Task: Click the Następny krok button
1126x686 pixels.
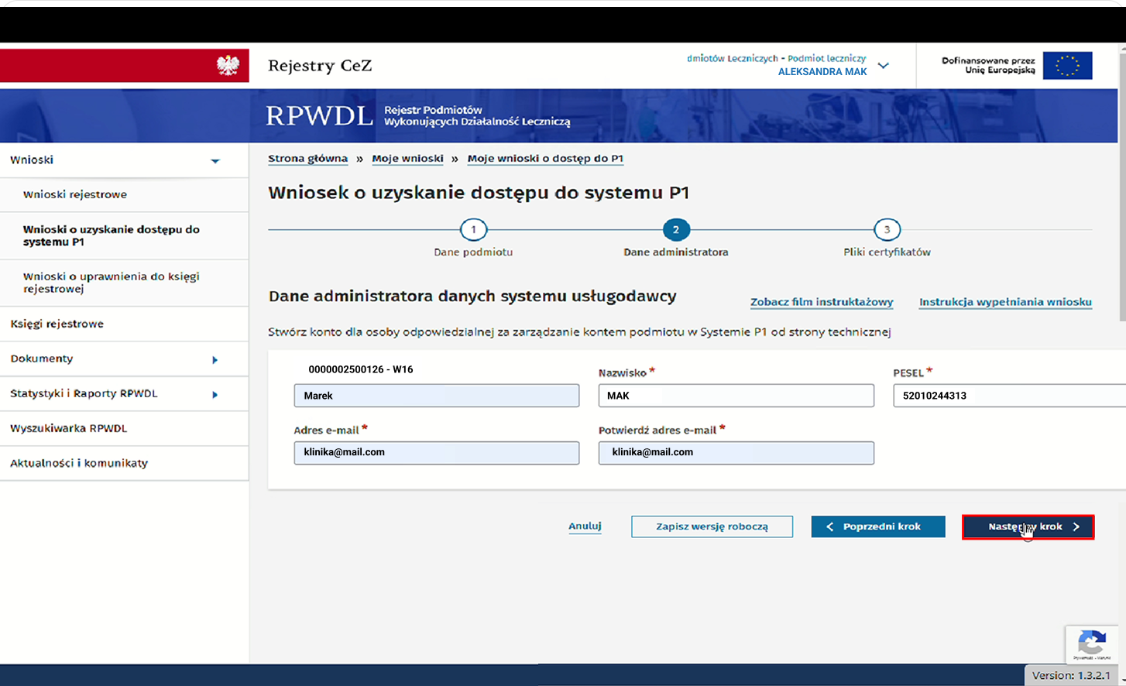Action: [x=1028, y=527]
